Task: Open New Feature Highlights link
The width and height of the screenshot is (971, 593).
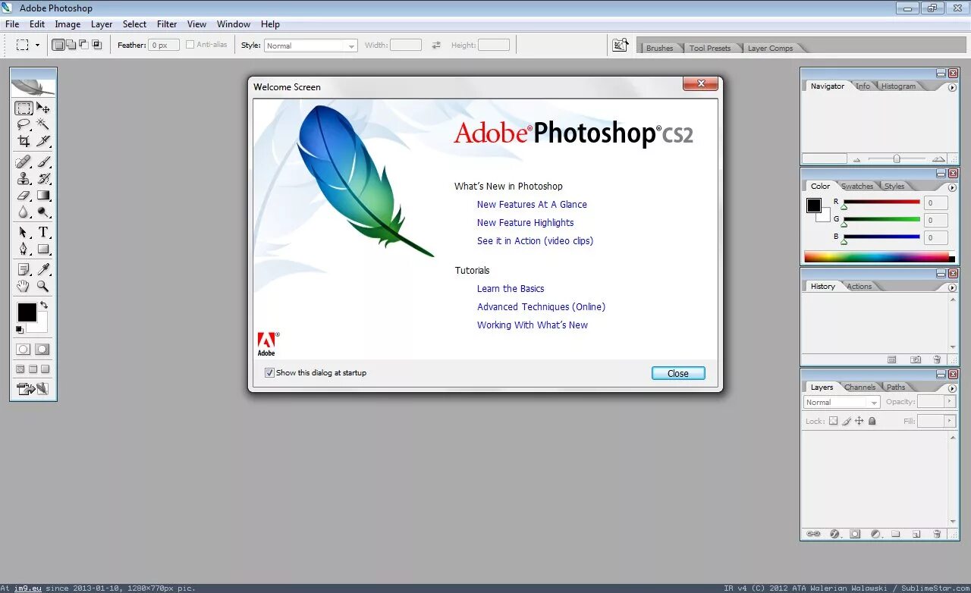Action: click(525, 223)
